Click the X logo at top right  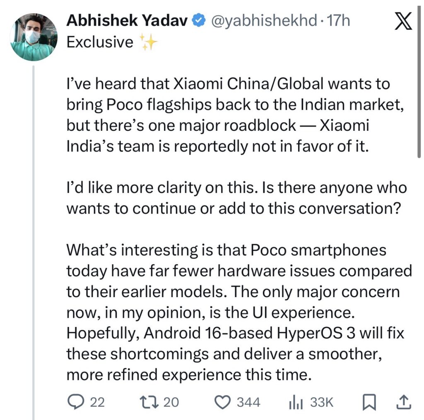(x=404, y=22)
